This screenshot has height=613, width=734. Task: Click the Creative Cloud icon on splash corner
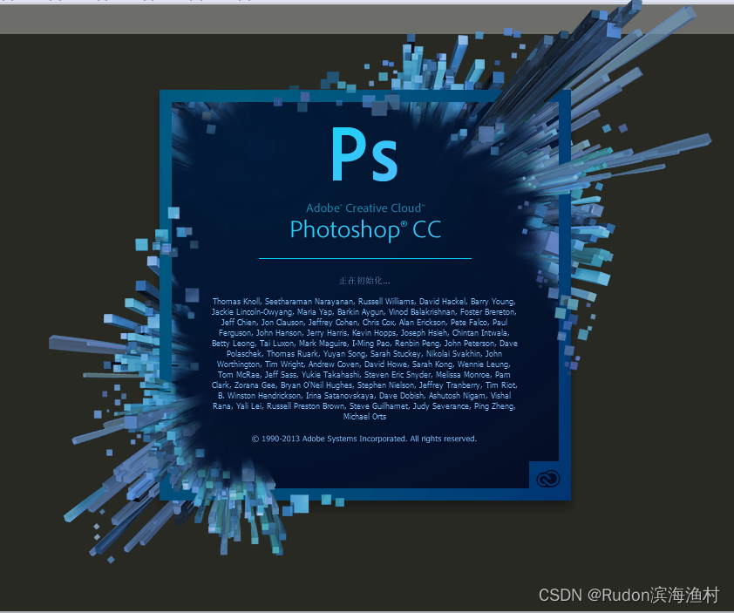coord(547,479)
